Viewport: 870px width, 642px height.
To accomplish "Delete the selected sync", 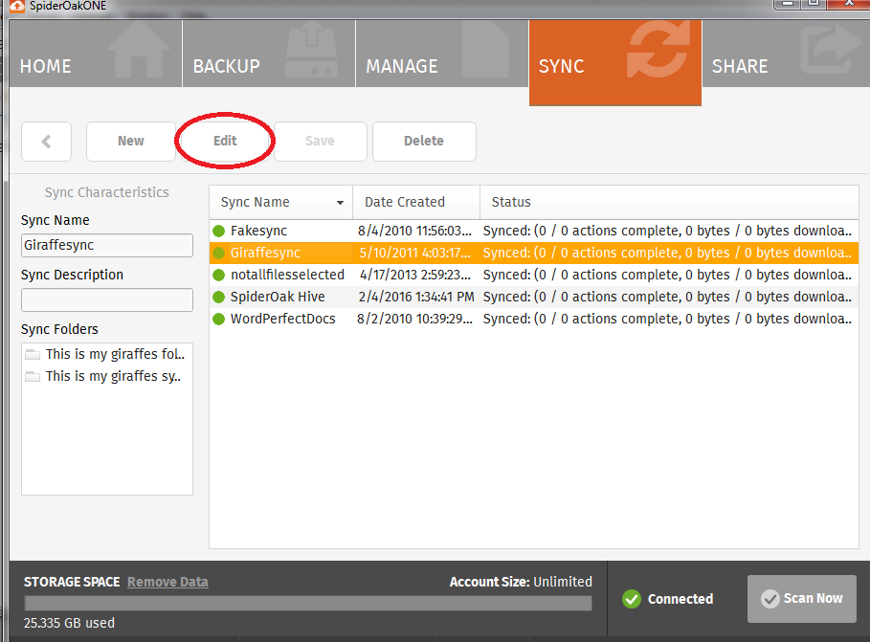I will point(424,142).
